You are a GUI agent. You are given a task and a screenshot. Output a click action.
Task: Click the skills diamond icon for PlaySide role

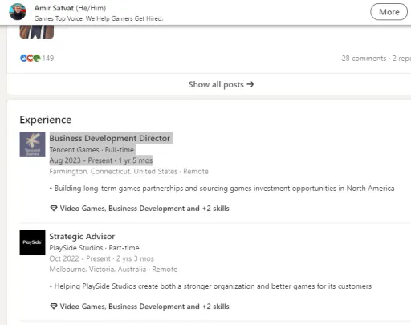[54, 306]
